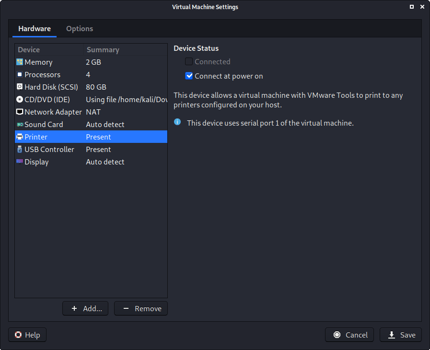Image resolution: width=430 pixels, height=350 pixels.
Task: Click the Hard Disk (SCSI) disk icon
Action: pos(19,87)
